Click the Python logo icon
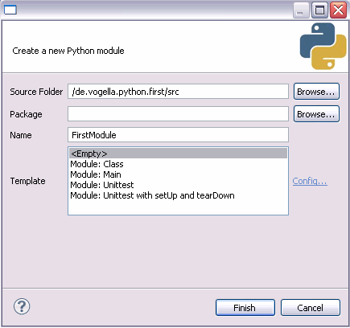 323,46
